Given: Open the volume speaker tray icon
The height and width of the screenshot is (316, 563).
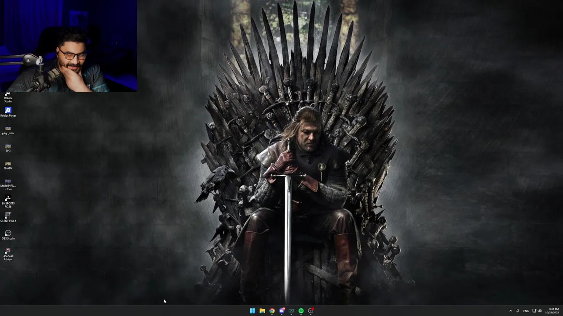Looking at the screenshot, I should pyautogui.click(x=540, y=311).
